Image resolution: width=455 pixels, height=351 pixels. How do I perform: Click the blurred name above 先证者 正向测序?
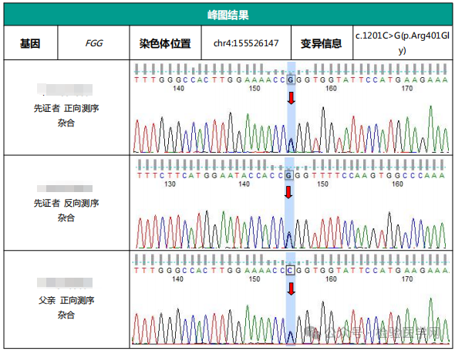[x=65, y=89]
